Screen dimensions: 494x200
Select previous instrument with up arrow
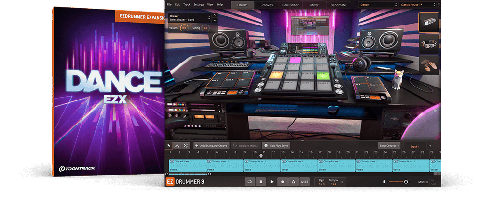pos(215,15)
